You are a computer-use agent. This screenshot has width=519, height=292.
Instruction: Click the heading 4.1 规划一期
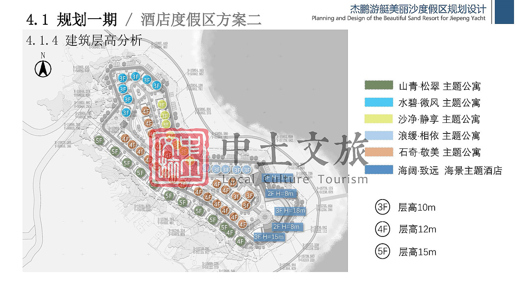coord(71,19)
